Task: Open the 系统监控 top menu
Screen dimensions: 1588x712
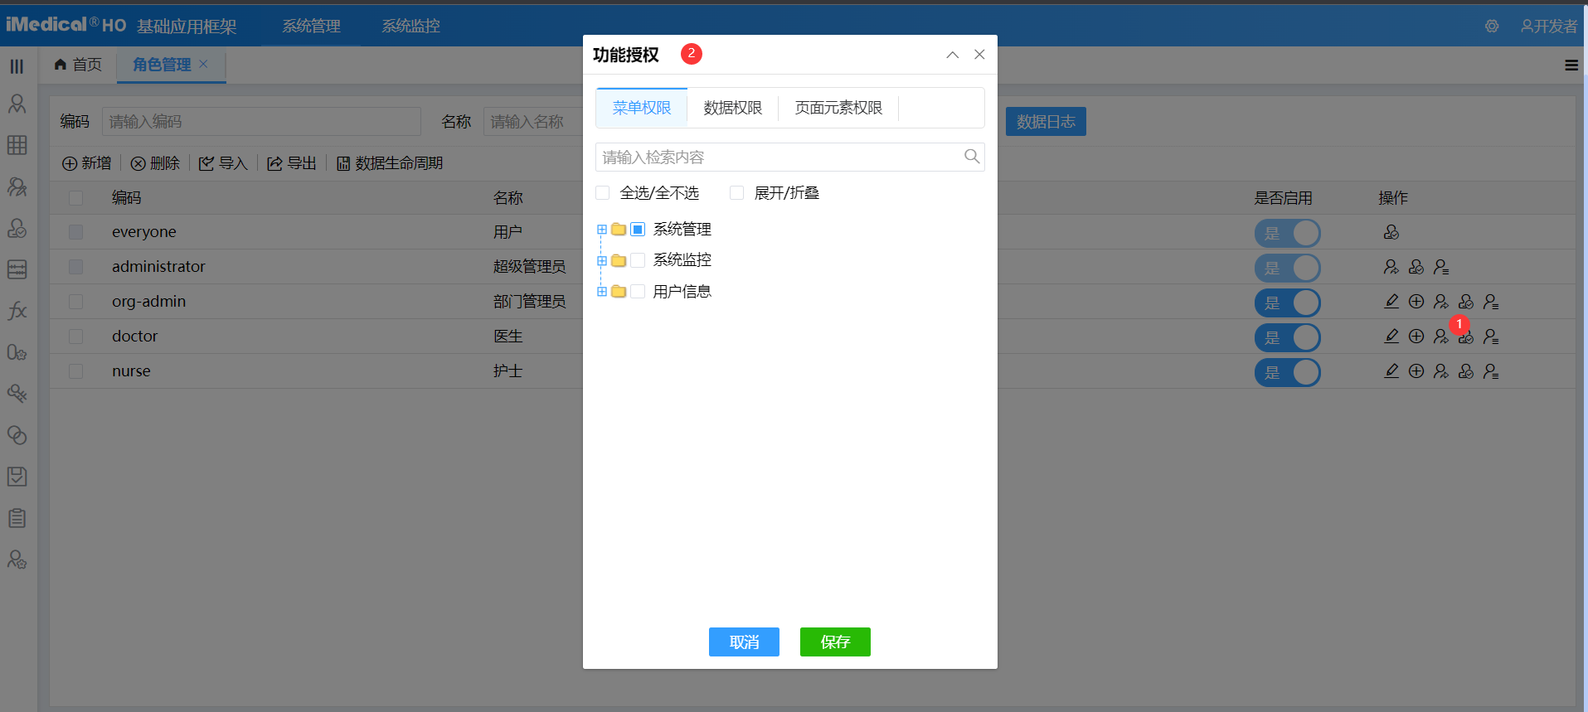Action: tap(410, 27)
